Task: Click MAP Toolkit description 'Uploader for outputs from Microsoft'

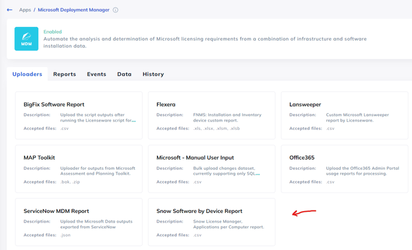Action: (x=98, y=171)
